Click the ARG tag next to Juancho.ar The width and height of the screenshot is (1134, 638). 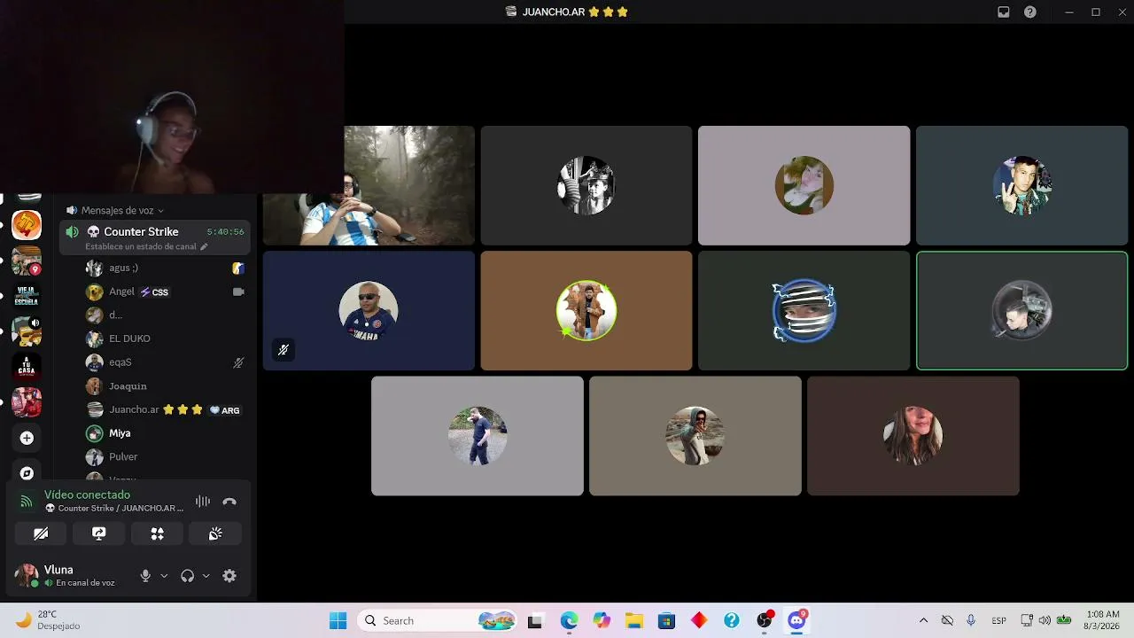click(225, 410)
